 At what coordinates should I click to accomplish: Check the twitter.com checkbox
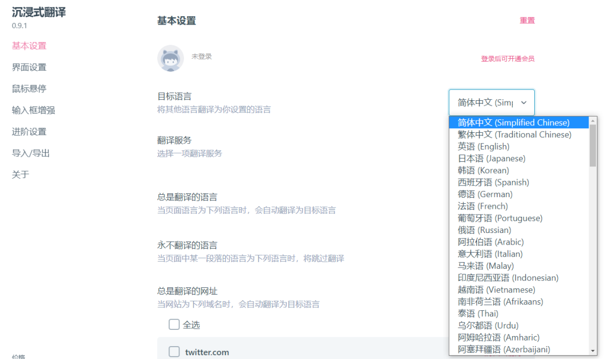click(x=174, y=352)
